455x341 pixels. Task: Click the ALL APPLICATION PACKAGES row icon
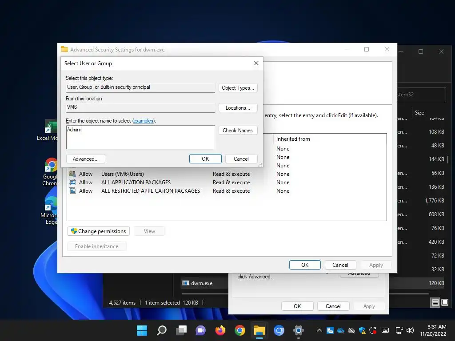72,182
